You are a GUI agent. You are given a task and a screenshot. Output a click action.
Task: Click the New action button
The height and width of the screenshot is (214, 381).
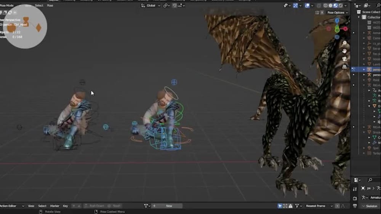click(169, 206)
